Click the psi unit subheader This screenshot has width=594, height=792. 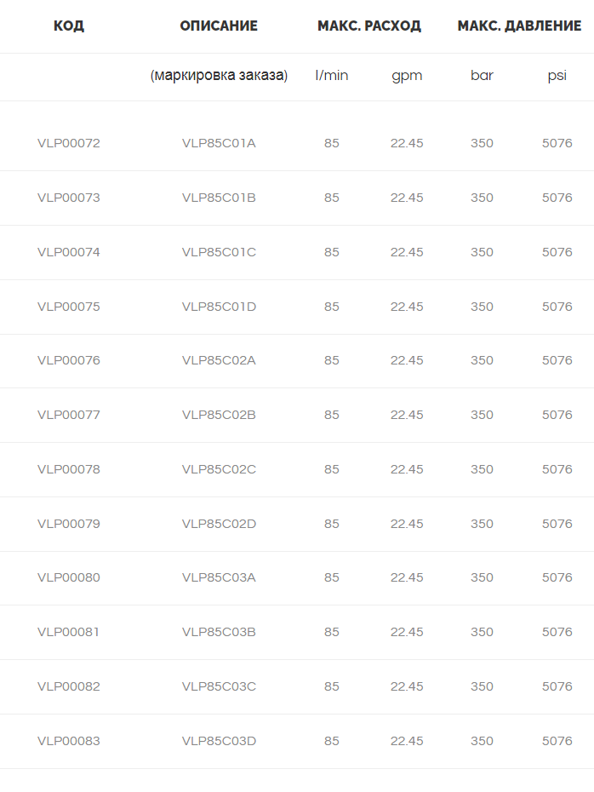tap(557, 77)
